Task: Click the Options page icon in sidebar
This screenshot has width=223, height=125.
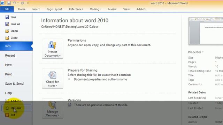Action: coord(7,108)
